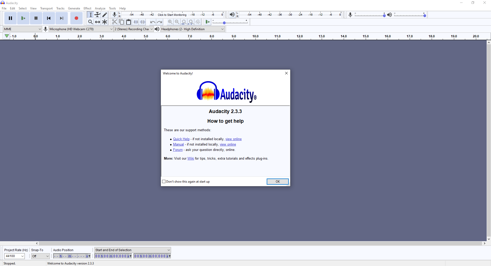Screen dimensions: 491x266
Task: Open the Microphone recording device dropdown
Action: [81, 29]
